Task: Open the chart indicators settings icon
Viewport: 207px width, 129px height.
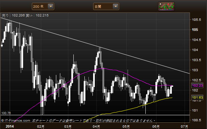Action: tap(166, 6)
